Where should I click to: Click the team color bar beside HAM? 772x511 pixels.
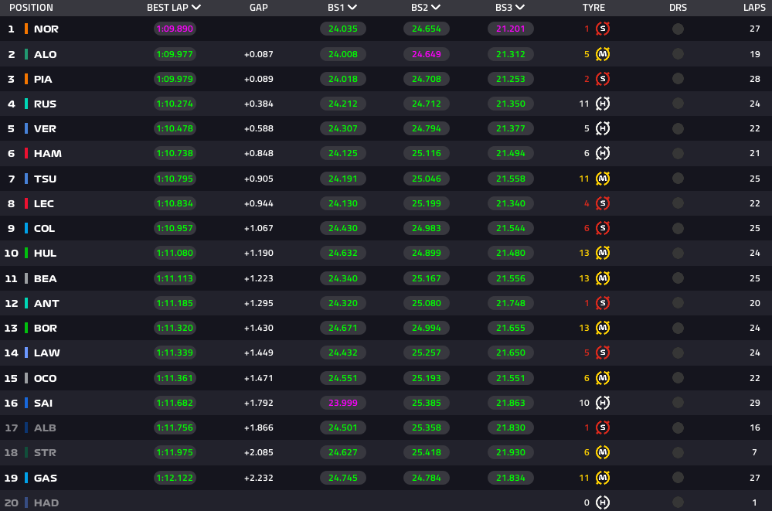pos(26,154)
